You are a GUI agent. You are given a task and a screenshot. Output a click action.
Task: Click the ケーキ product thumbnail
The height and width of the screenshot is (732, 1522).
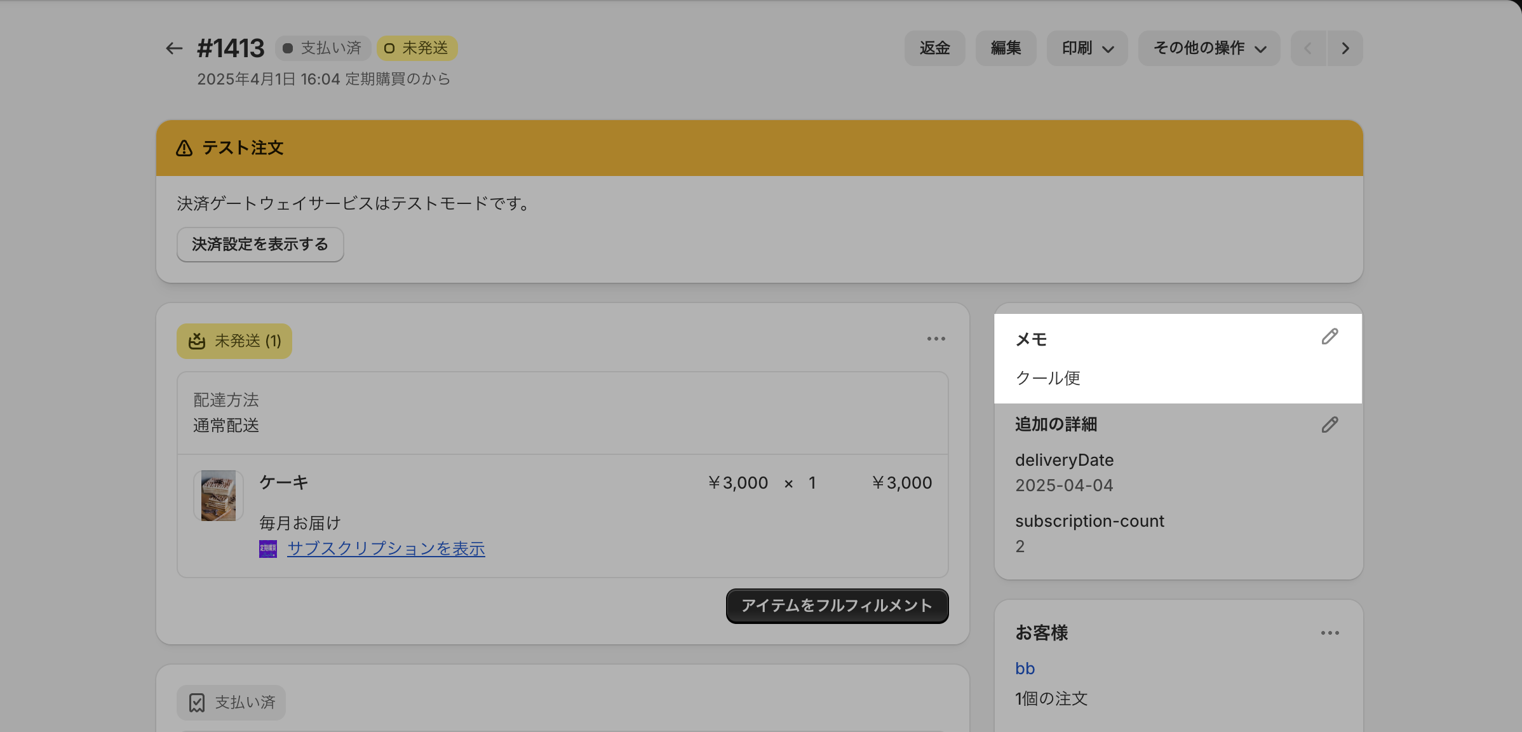click(x=219, y=496)
